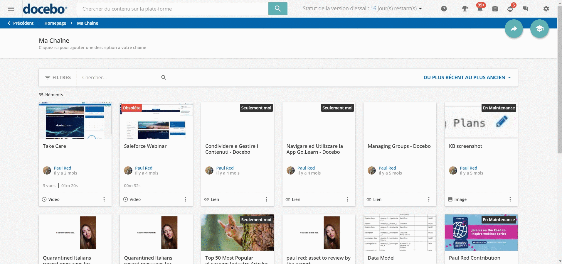This screenshot has height=264, width=562.
Task: Open the hamburger main menu
Action: 11,9
